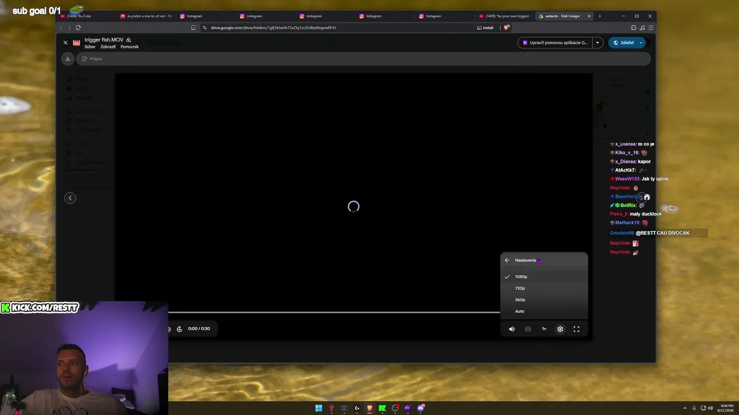The image size is (739, 415).
Task: Open a new browser tab
Action: coord(599,16)
